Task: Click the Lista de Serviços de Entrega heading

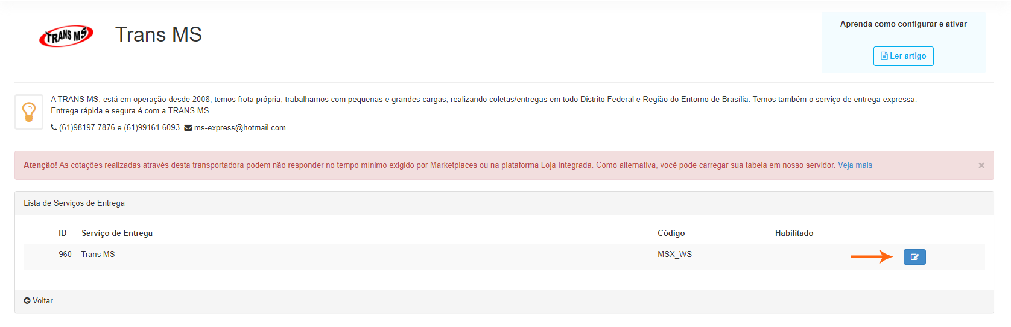Action: (x=74, y=203)
